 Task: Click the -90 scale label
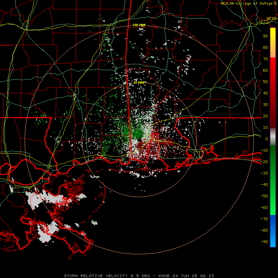pos(264,242)
